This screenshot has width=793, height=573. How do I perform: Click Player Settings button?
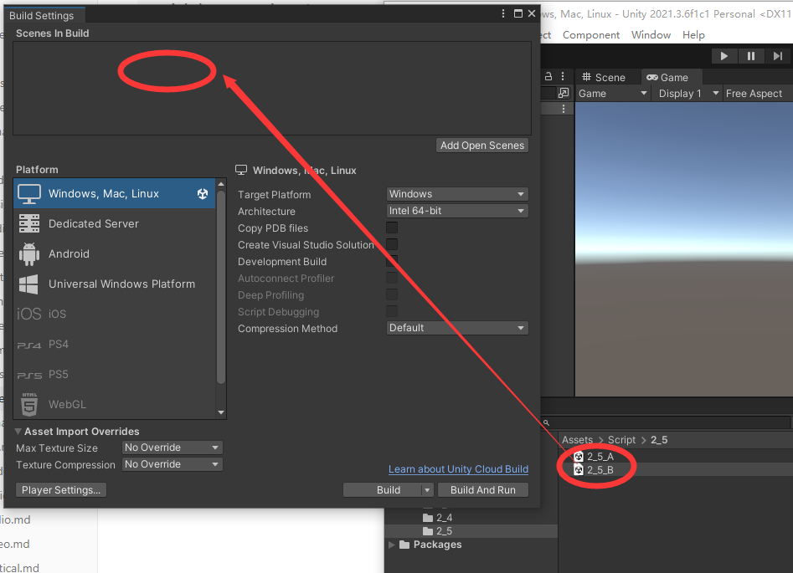pos(61,490)
